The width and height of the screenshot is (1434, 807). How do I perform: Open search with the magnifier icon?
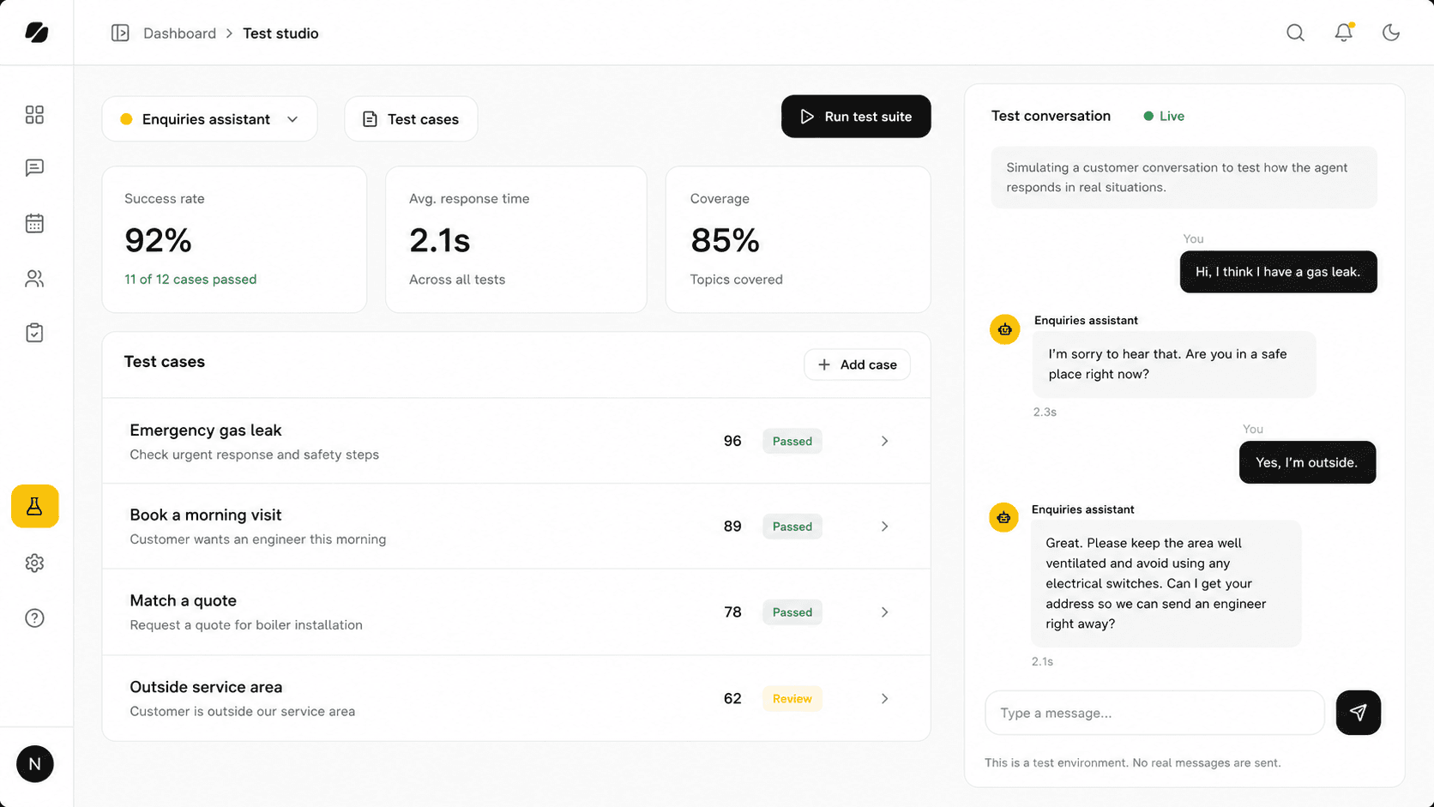1295,33
